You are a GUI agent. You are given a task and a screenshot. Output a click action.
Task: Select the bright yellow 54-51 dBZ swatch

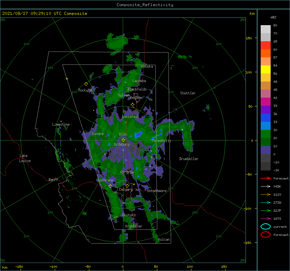266,70
